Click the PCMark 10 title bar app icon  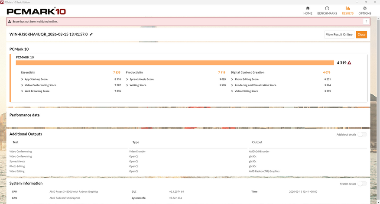tap(2, 2)
